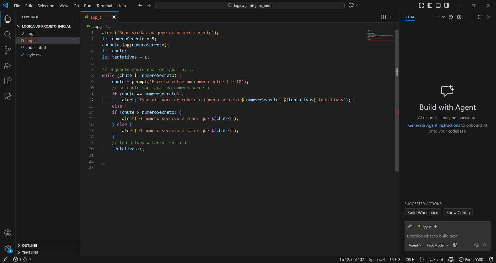
Task: Toggle the secondary side bar visibility
Action: pos(446,5)
